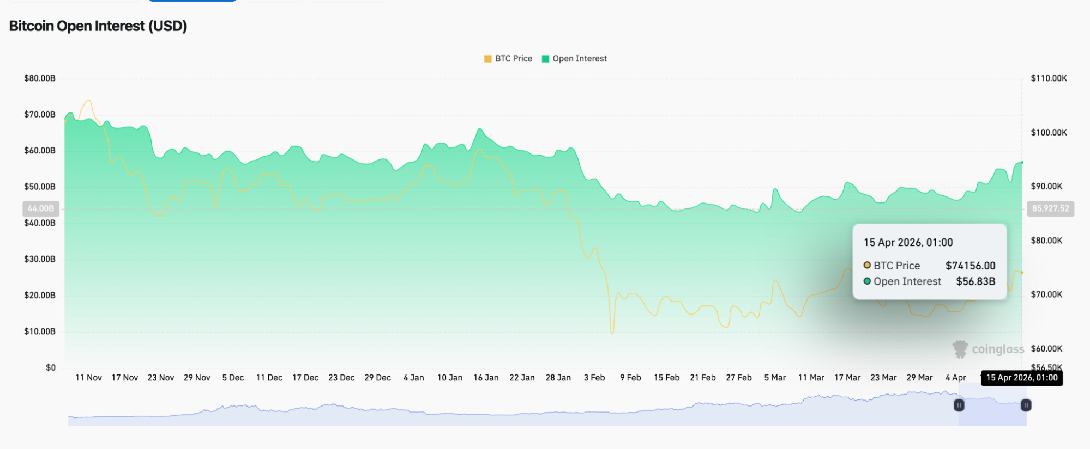Click the Open Interest circle marker in tooltip

[x=867, y=281]
